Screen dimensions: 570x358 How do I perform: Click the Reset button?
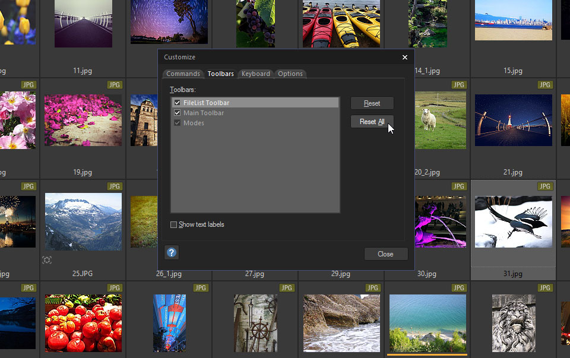click(372, 103)
